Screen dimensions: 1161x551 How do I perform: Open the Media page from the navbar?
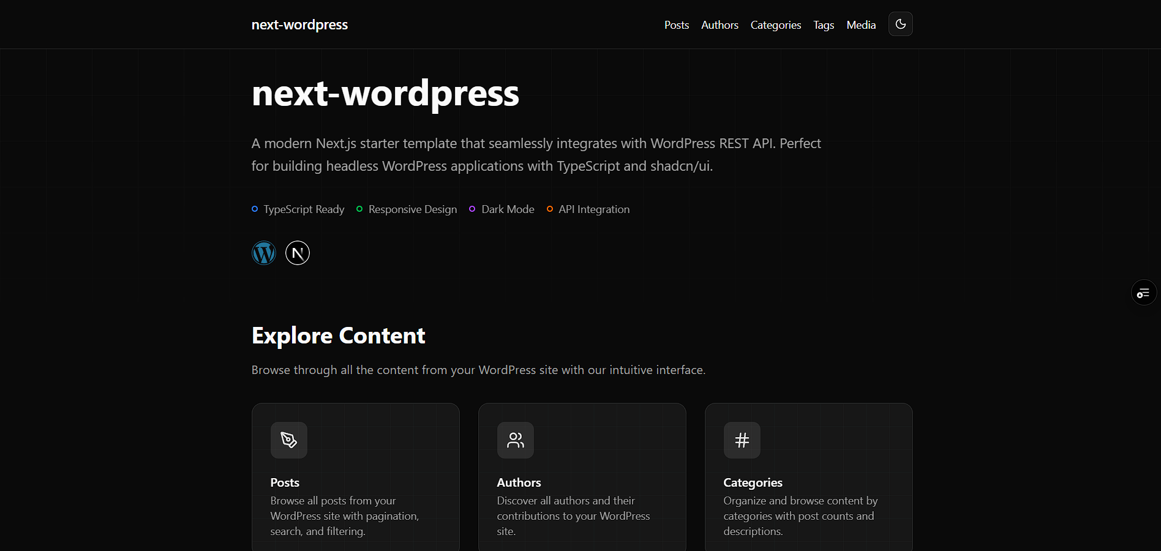point(861,24)
